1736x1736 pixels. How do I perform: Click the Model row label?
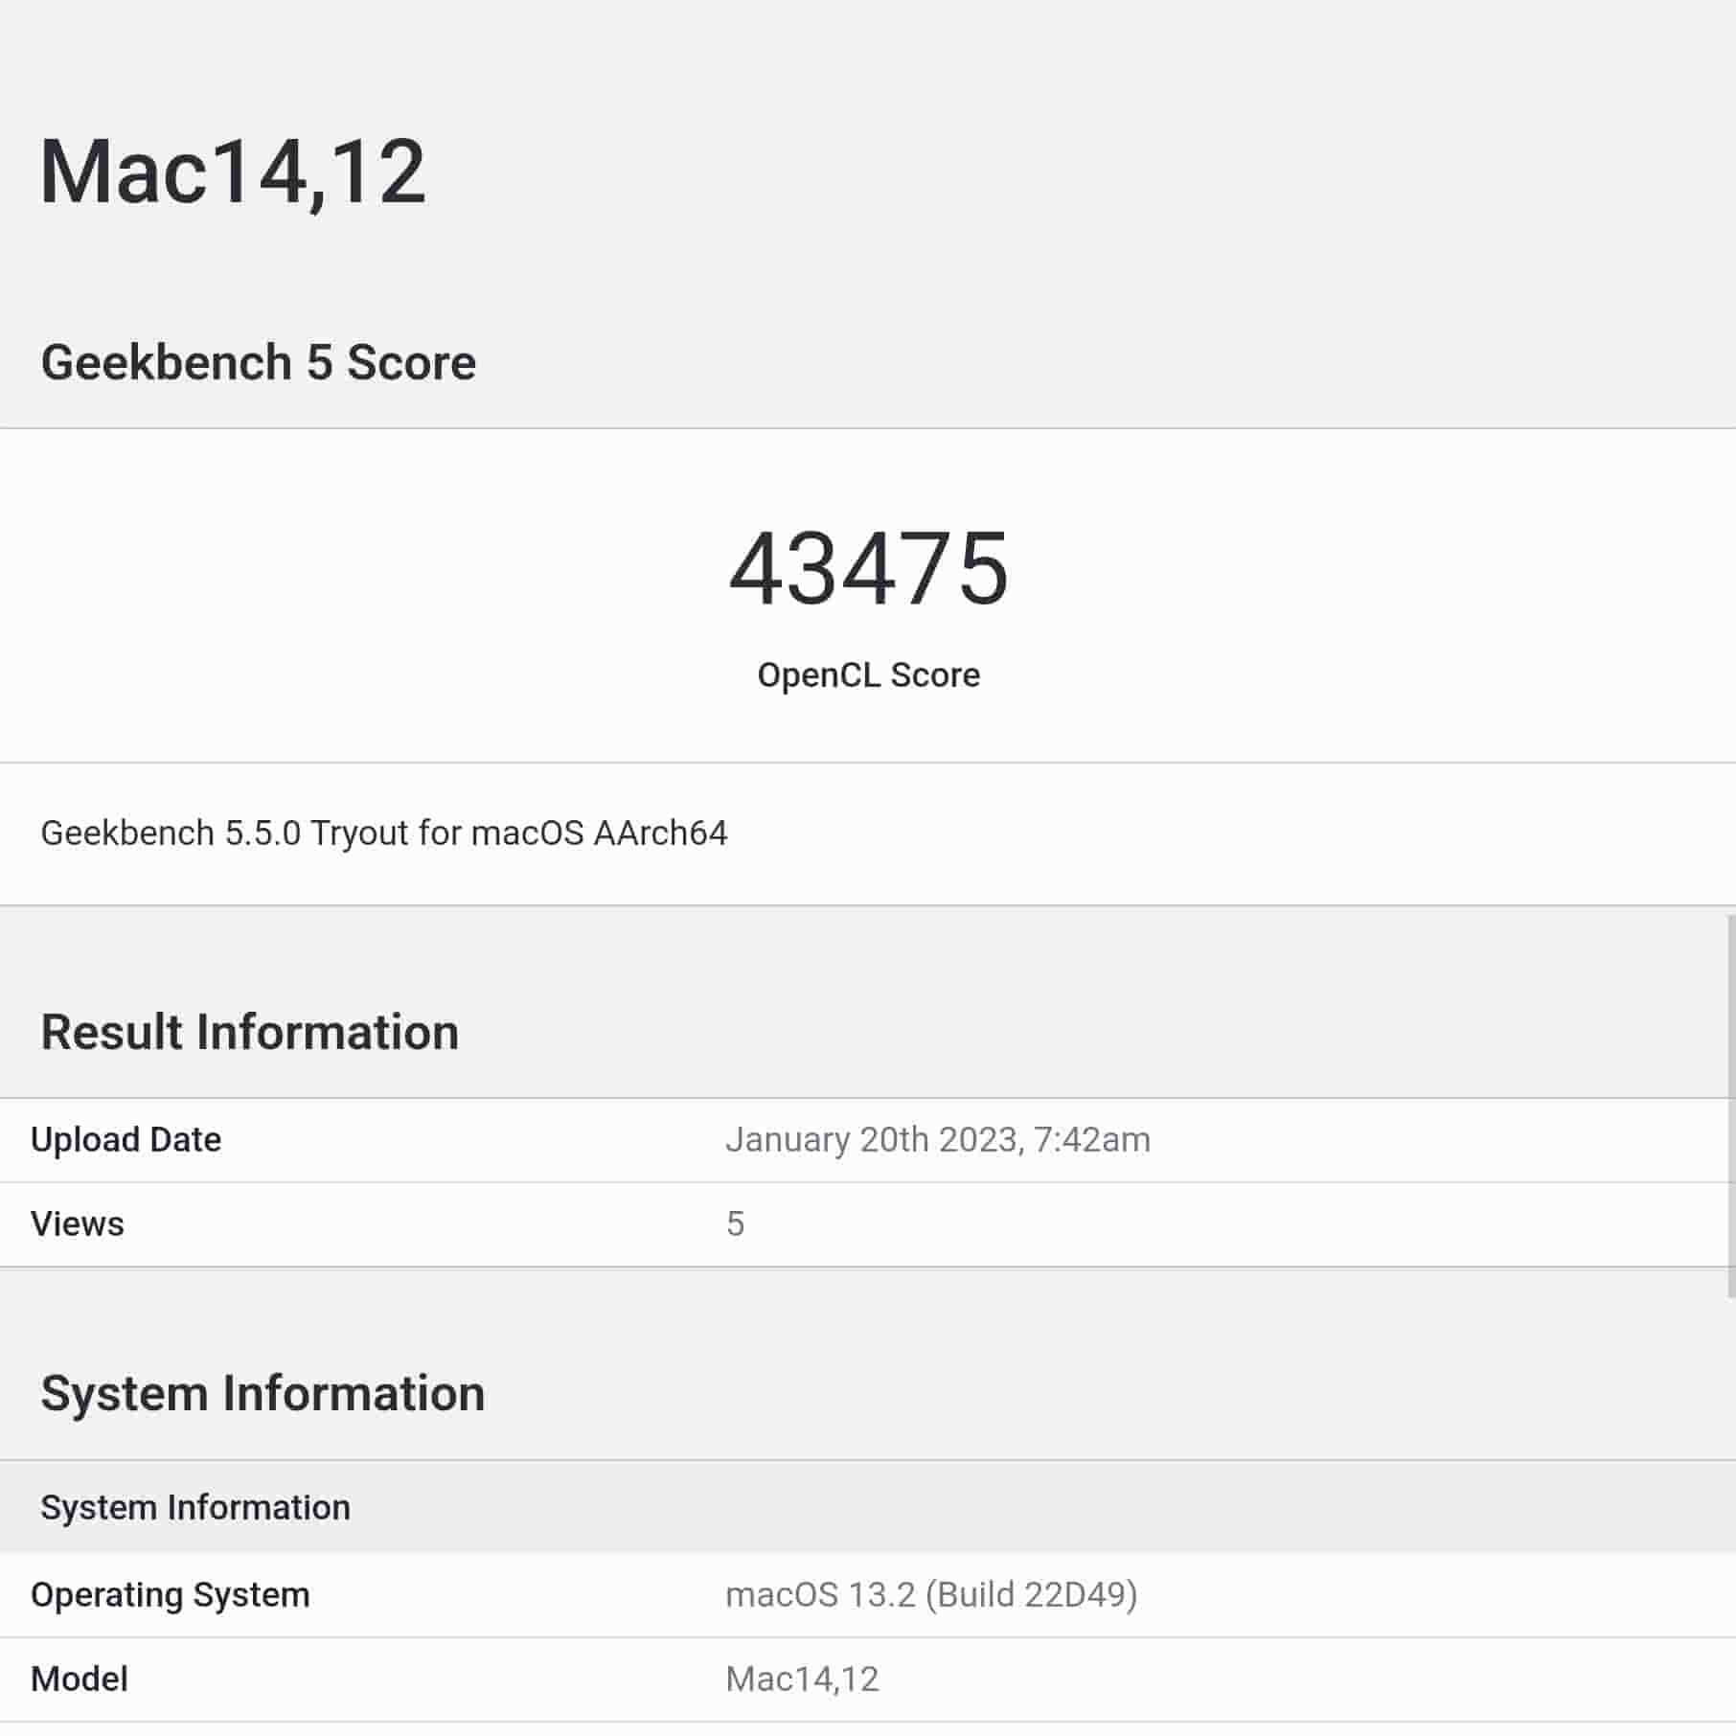coord(79,1679)
